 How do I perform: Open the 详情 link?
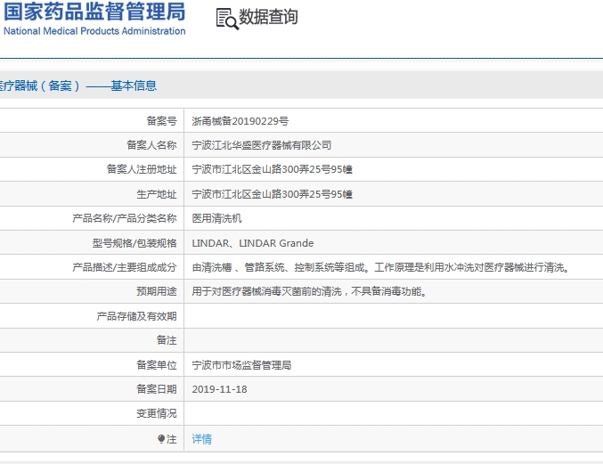point(202,439)
